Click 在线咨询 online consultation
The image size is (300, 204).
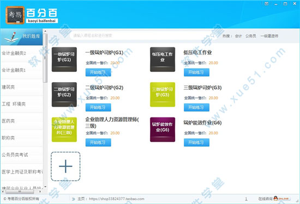265,199
